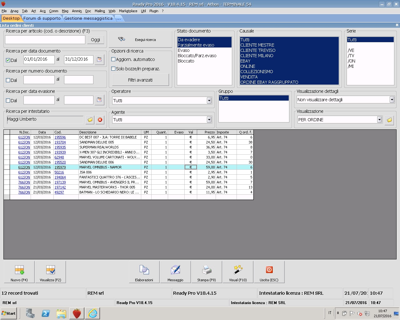Clear intestatario with the red X icon

click(100, 120)
